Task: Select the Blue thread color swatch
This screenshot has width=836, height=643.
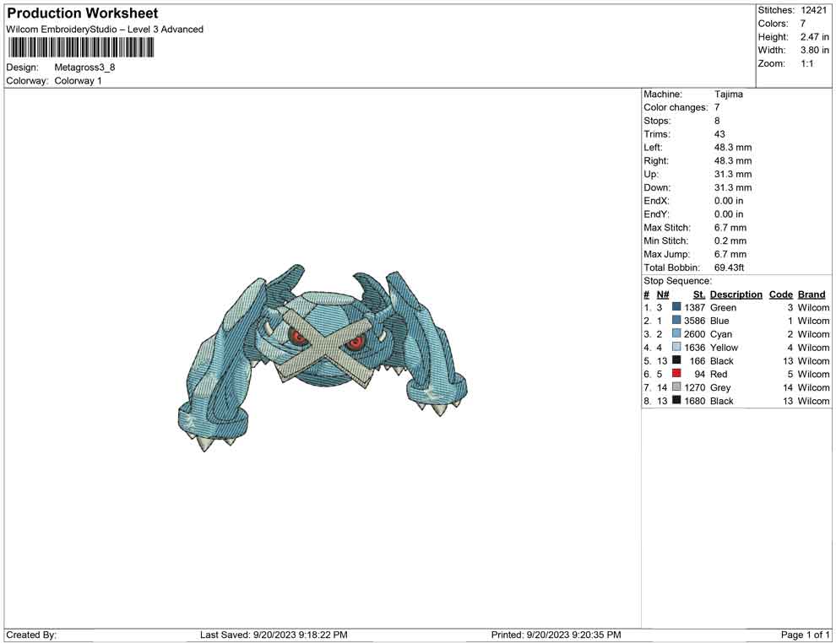Action: pyautogui.click(x=676, y=320)
